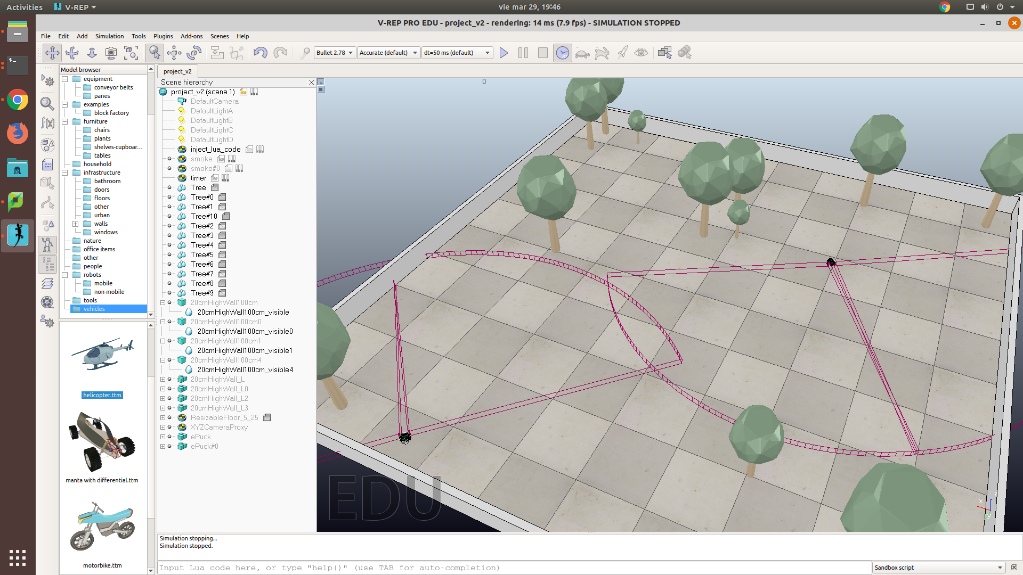This screenshot has width=1023, height=575.
Task: Open the Bullet 2.78 physics engine dropdown
Action: pyautogui.click(x=335, y=53)
